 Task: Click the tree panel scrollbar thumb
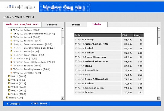coord(63,37)
